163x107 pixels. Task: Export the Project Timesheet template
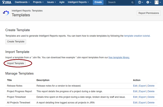click(x=142, y=97)
